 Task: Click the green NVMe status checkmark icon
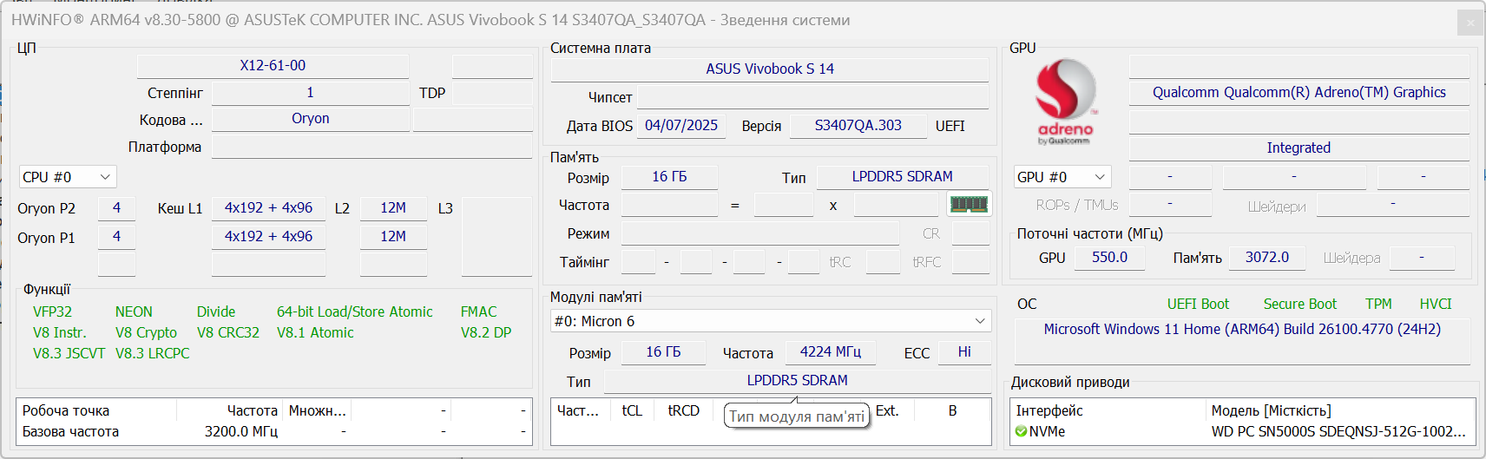click(x=1021, y=431)
